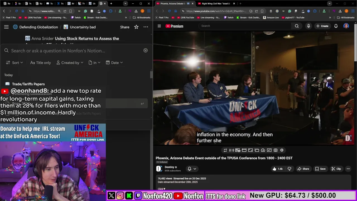Viewport: 357px width, 201px height.
Task: Save the video to a playlist
Action: coord(320,169)
